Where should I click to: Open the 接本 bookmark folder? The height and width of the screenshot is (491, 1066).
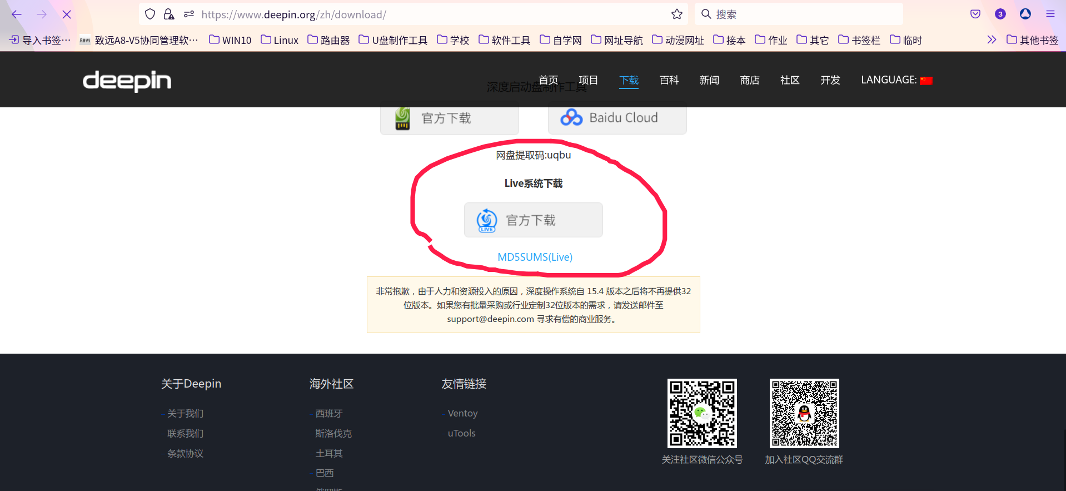click(x=729, y=40)
